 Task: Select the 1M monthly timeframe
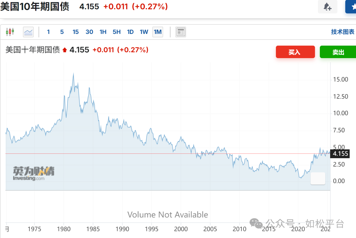point(158,32)
